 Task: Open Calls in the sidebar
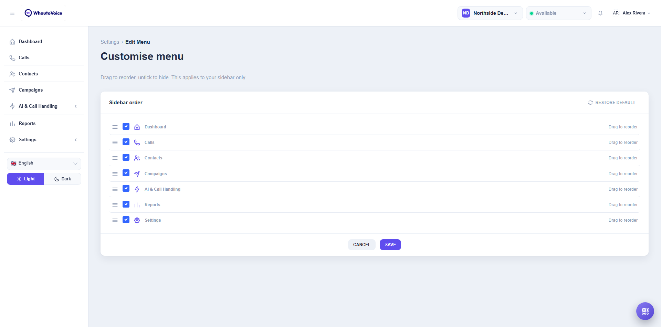[x=44, y=57]
